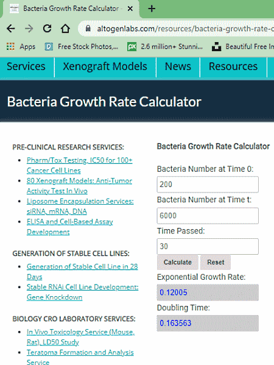Open Generation of Stable Cell Line link
The width and height of the screenshot is (274, 365).
pos(82,271)
